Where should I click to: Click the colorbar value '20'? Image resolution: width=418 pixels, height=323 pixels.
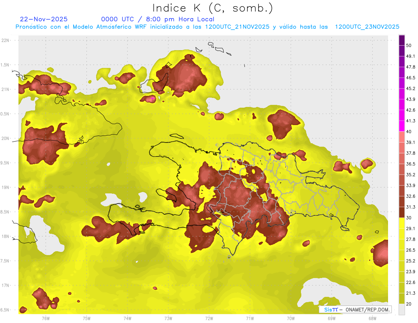pyautogui.click(x=409, y=304)
